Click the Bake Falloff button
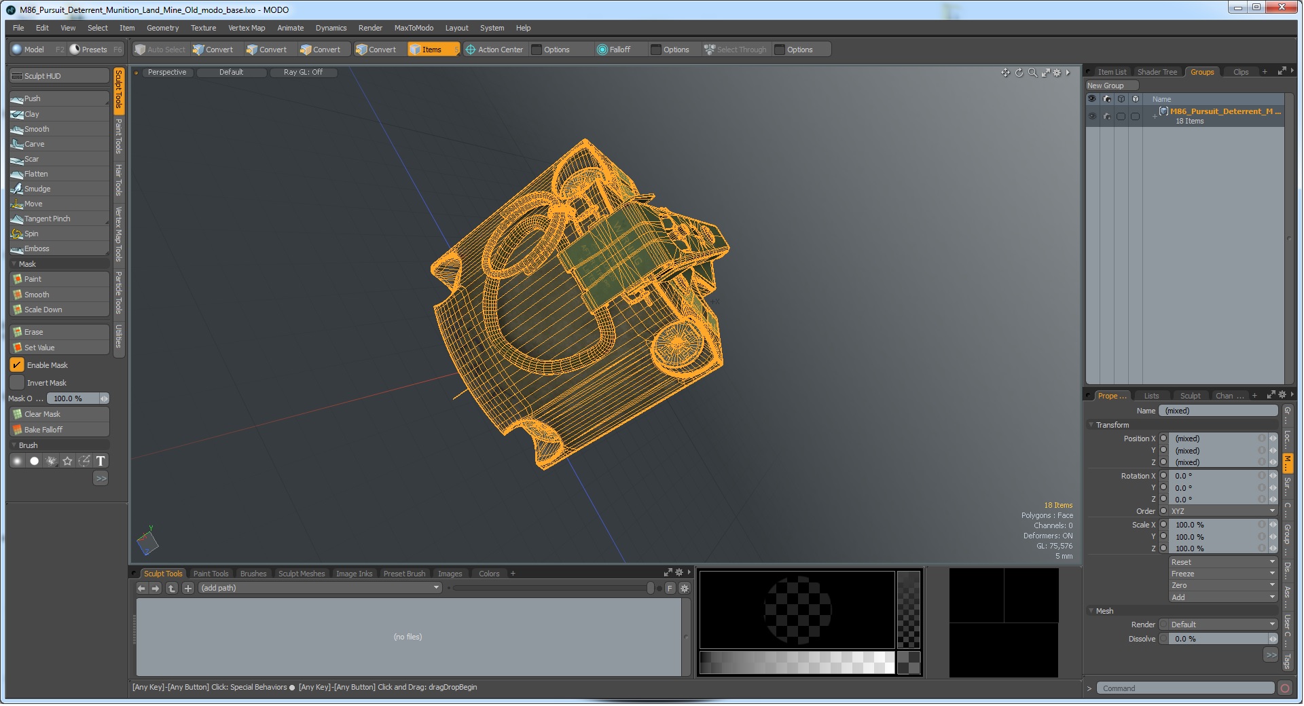This screenshot has height=706, width=1304. [x=59, y=430]
